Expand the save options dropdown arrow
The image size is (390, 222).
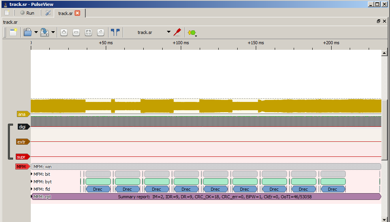[x=53, y=32]
